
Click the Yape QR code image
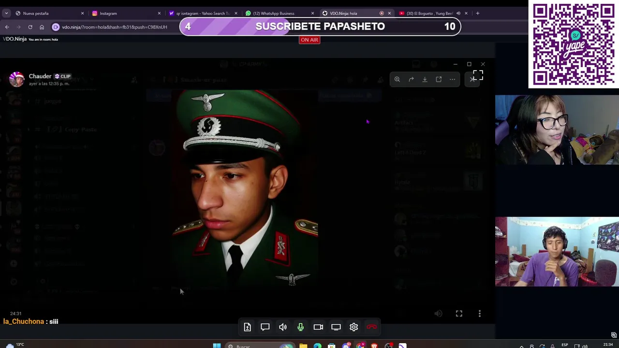pos(574,44)
